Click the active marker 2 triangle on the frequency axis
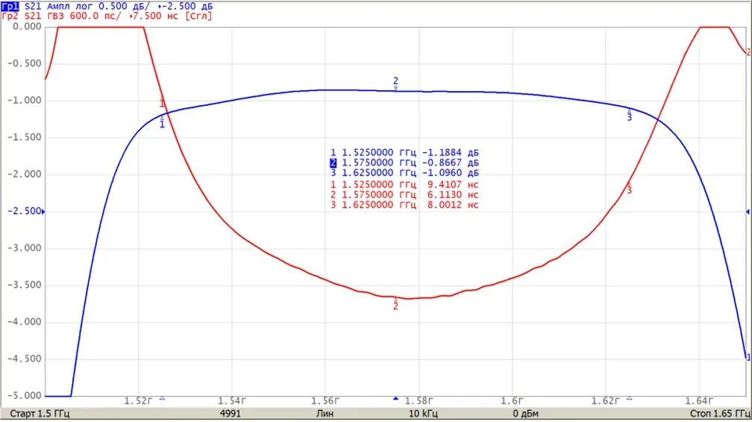Screen dimensions: 752x422 tap(395, 398)
